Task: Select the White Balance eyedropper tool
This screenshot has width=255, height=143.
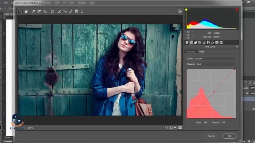Action: pyautogui.click(x=33, y=12)
